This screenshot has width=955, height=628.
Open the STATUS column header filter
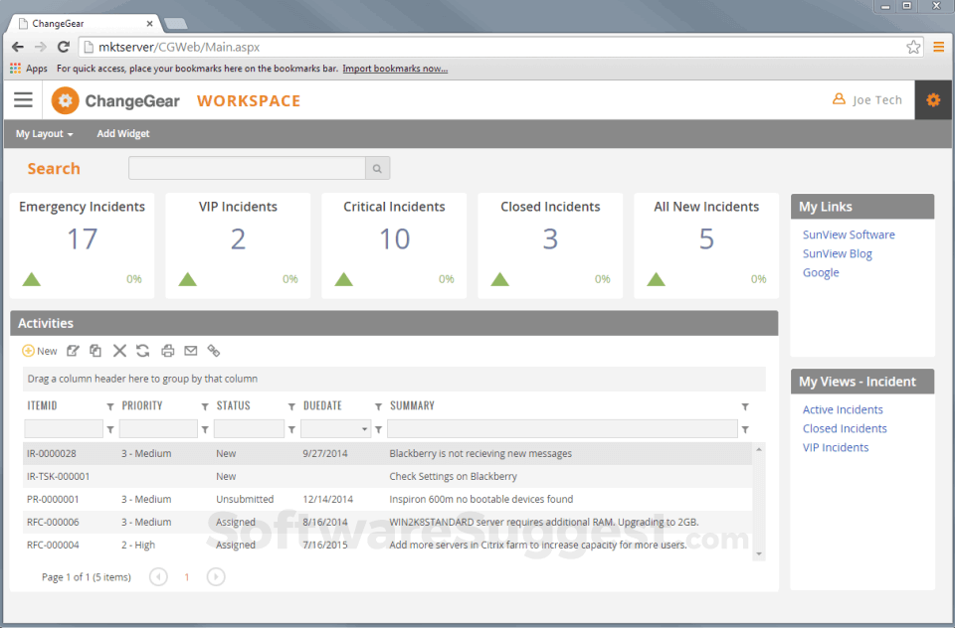point(291,406)
